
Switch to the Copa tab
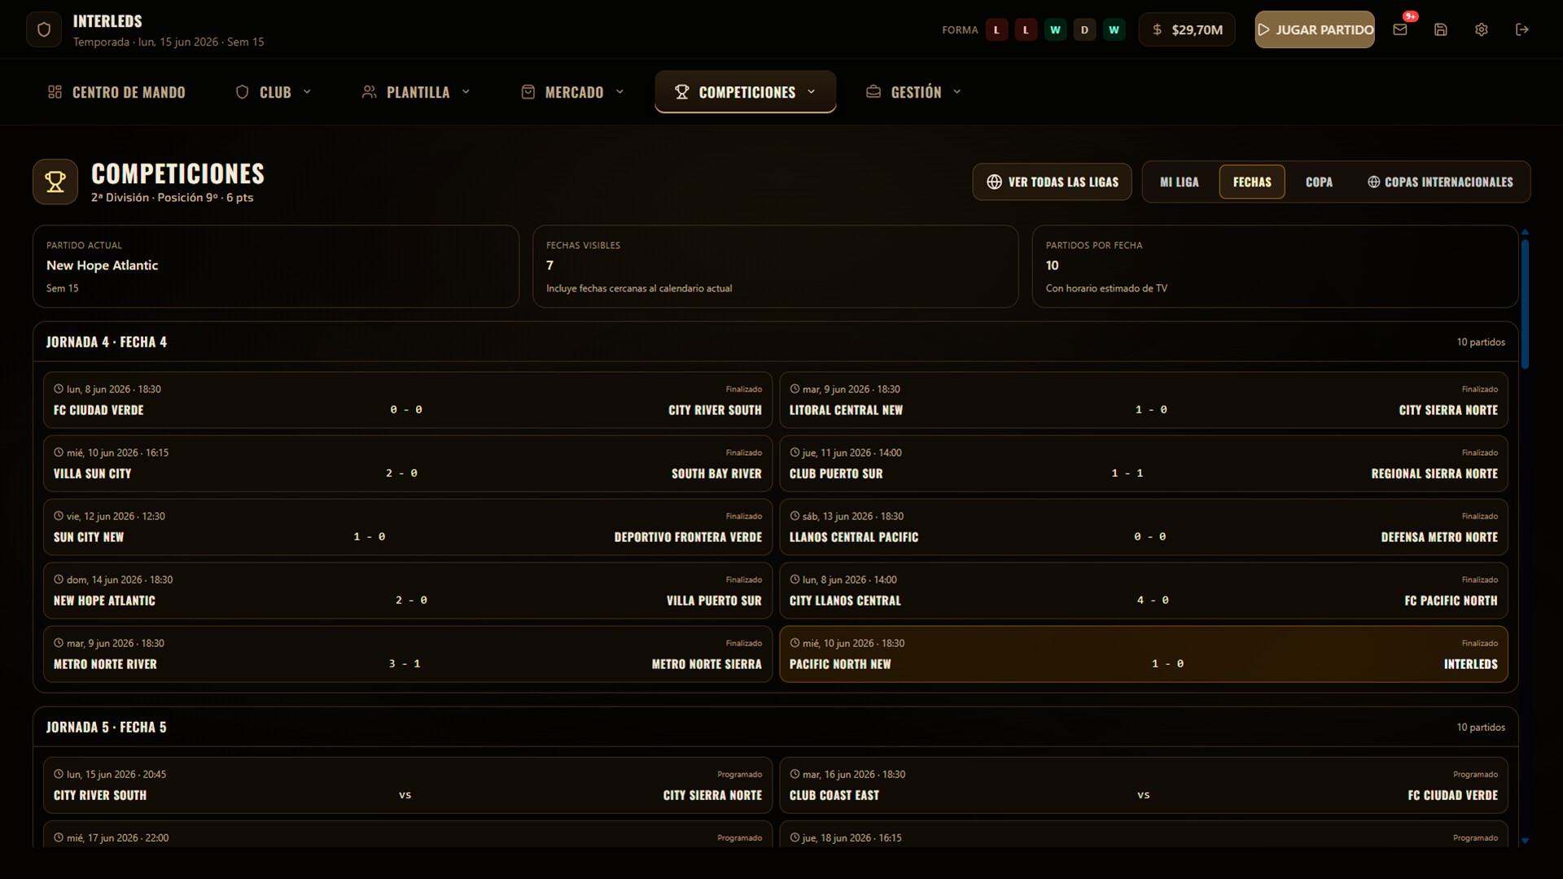[1319, 181]
